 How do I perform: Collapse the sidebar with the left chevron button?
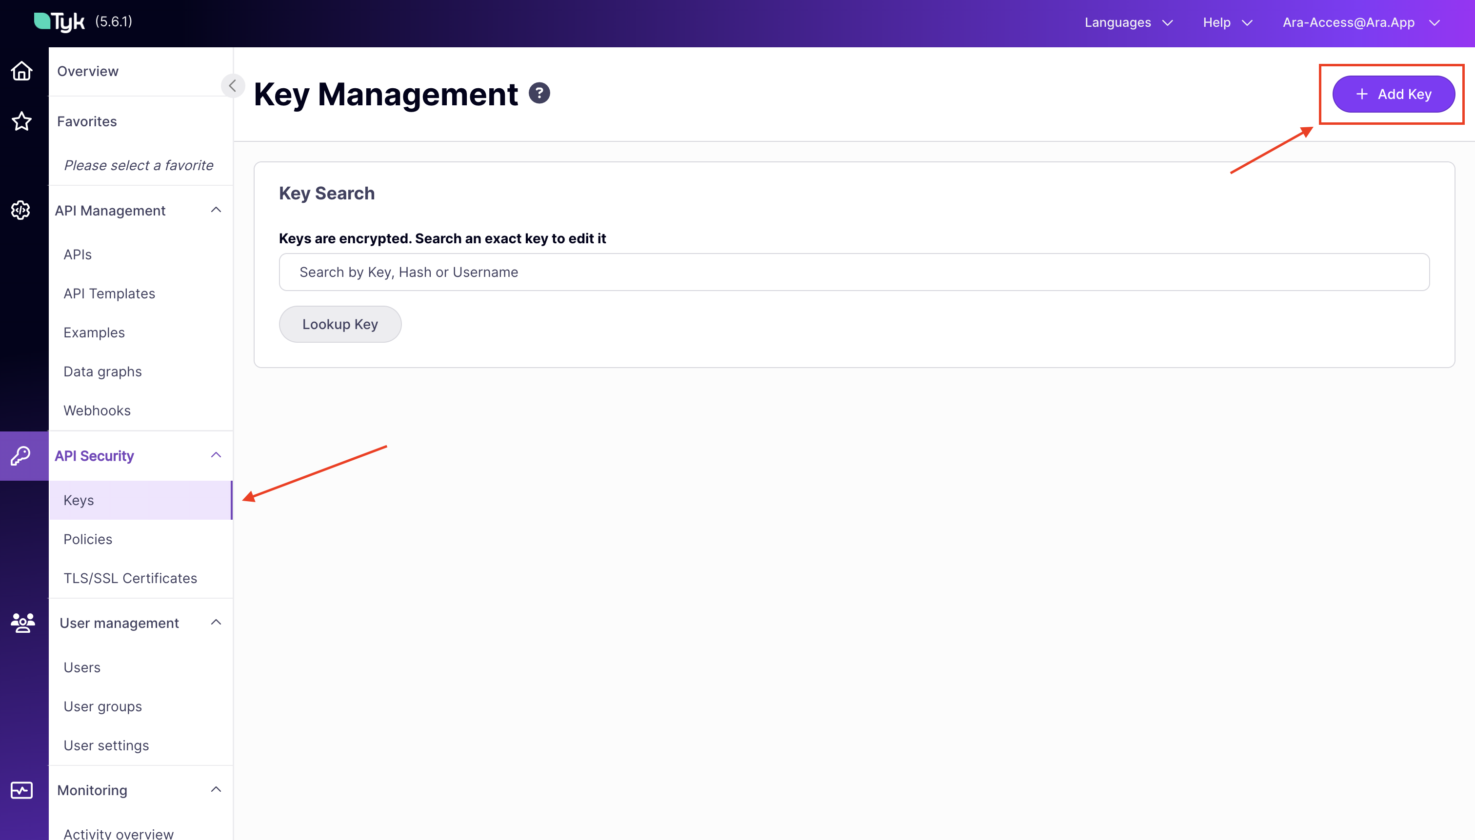point(233,85)
